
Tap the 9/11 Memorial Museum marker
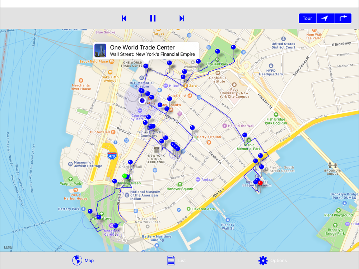pyautogui.click(x=142, y=78)
